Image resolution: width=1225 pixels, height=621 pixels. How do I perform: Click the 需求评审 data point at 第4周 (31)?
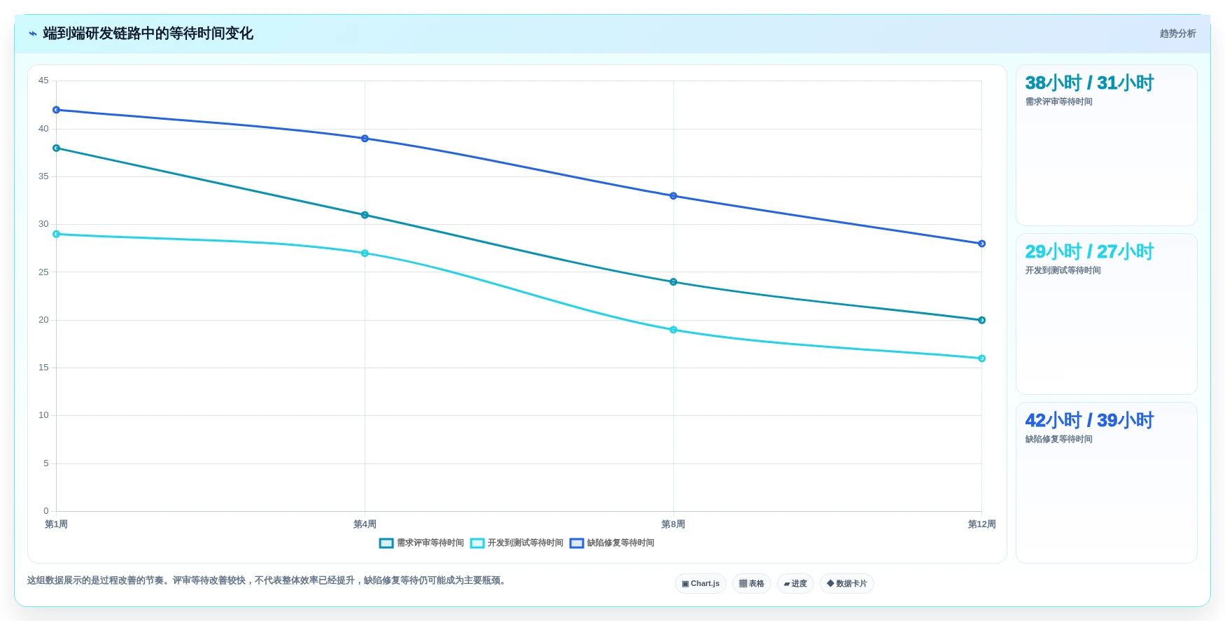coord(365,215)
